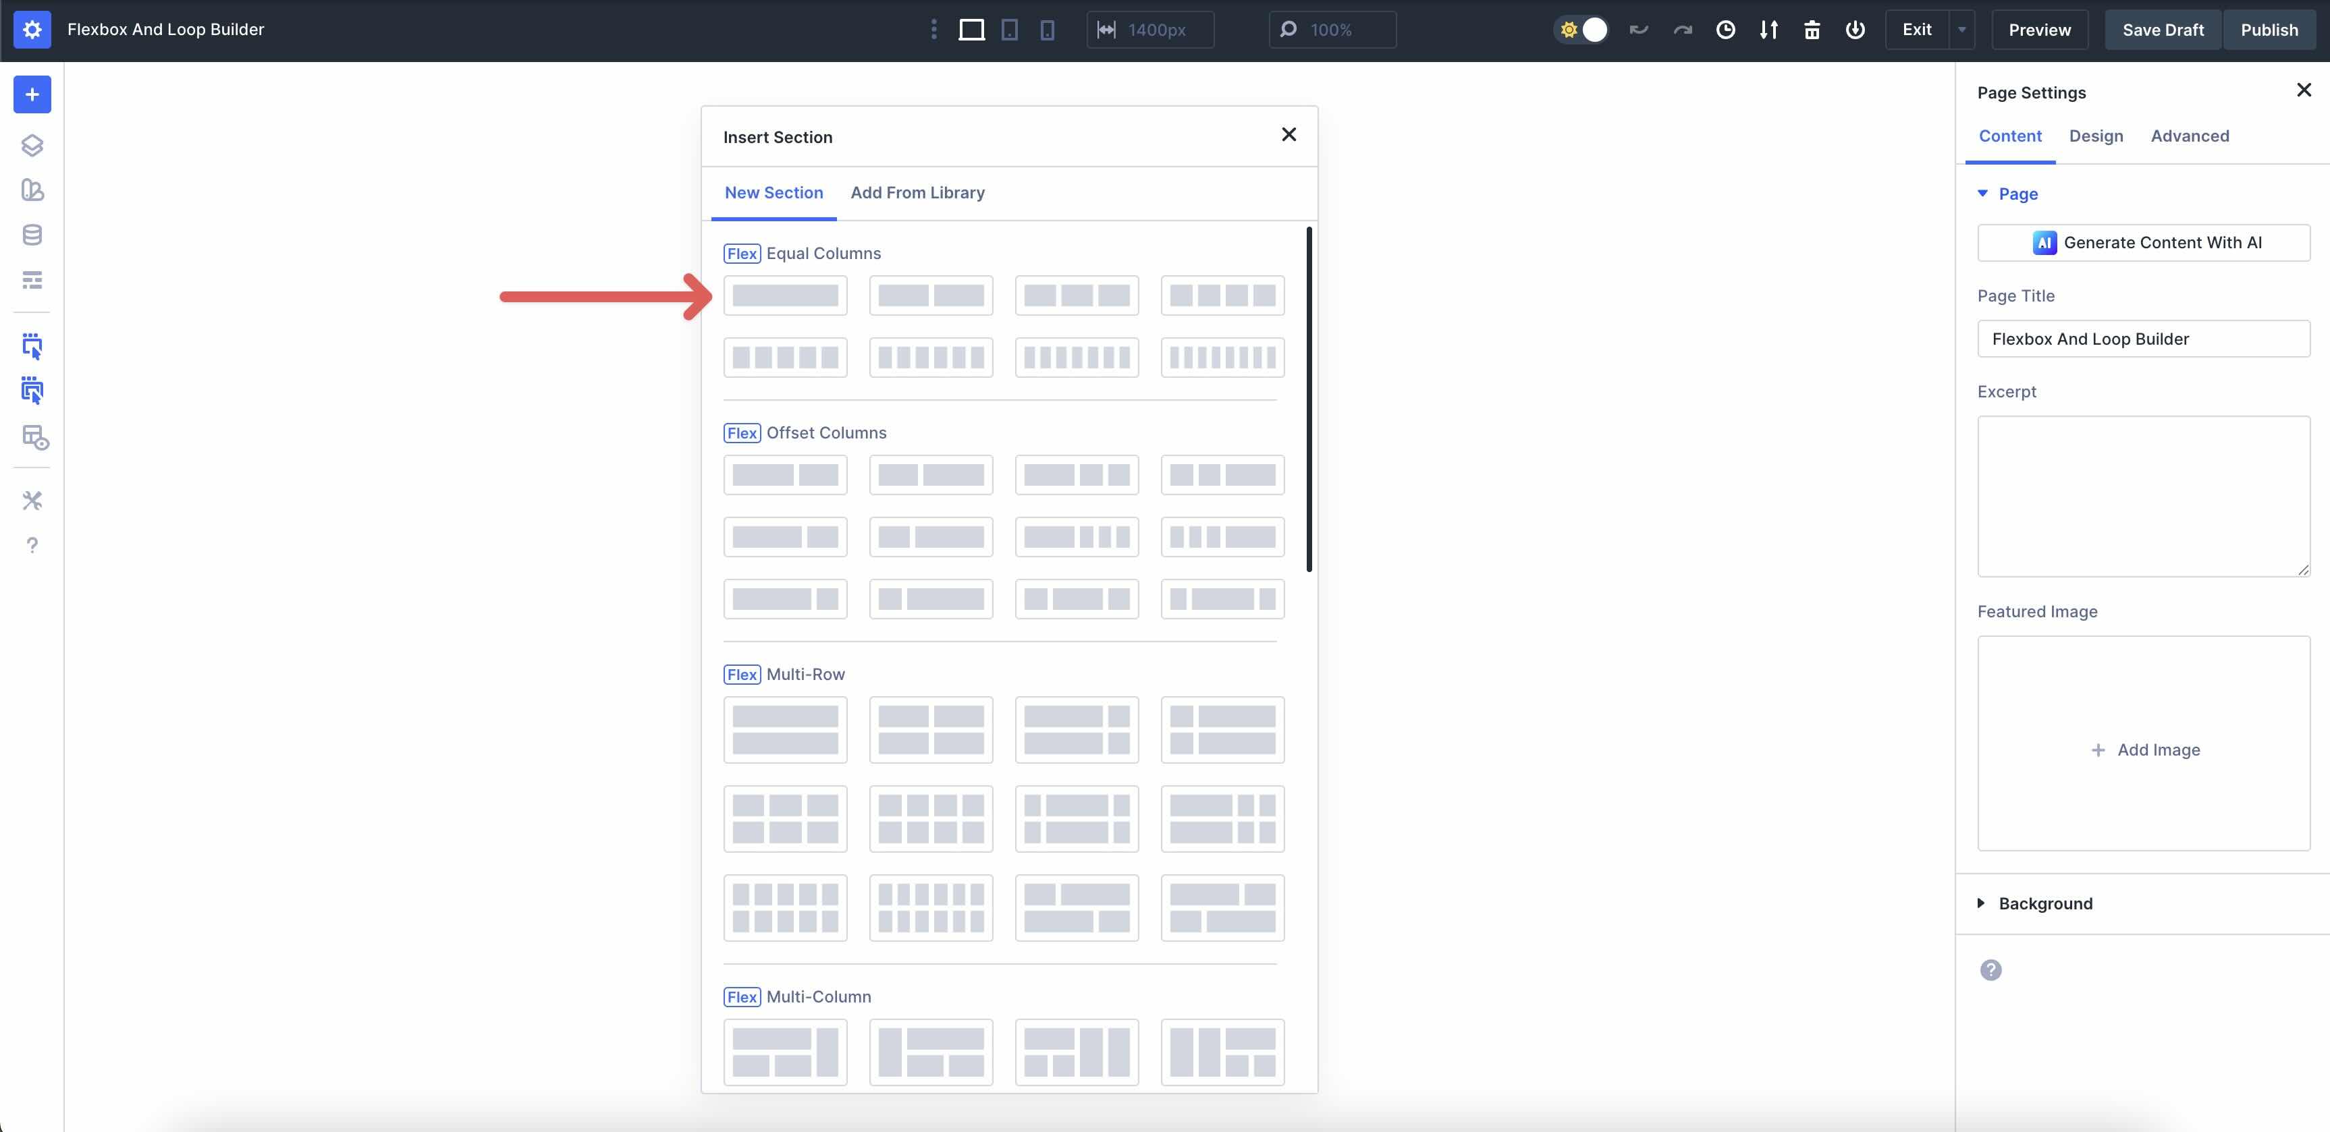Open the Add Elements panel
Image resolution: width=2330 pixels, height=1132 pixels.
click(32, 94)
